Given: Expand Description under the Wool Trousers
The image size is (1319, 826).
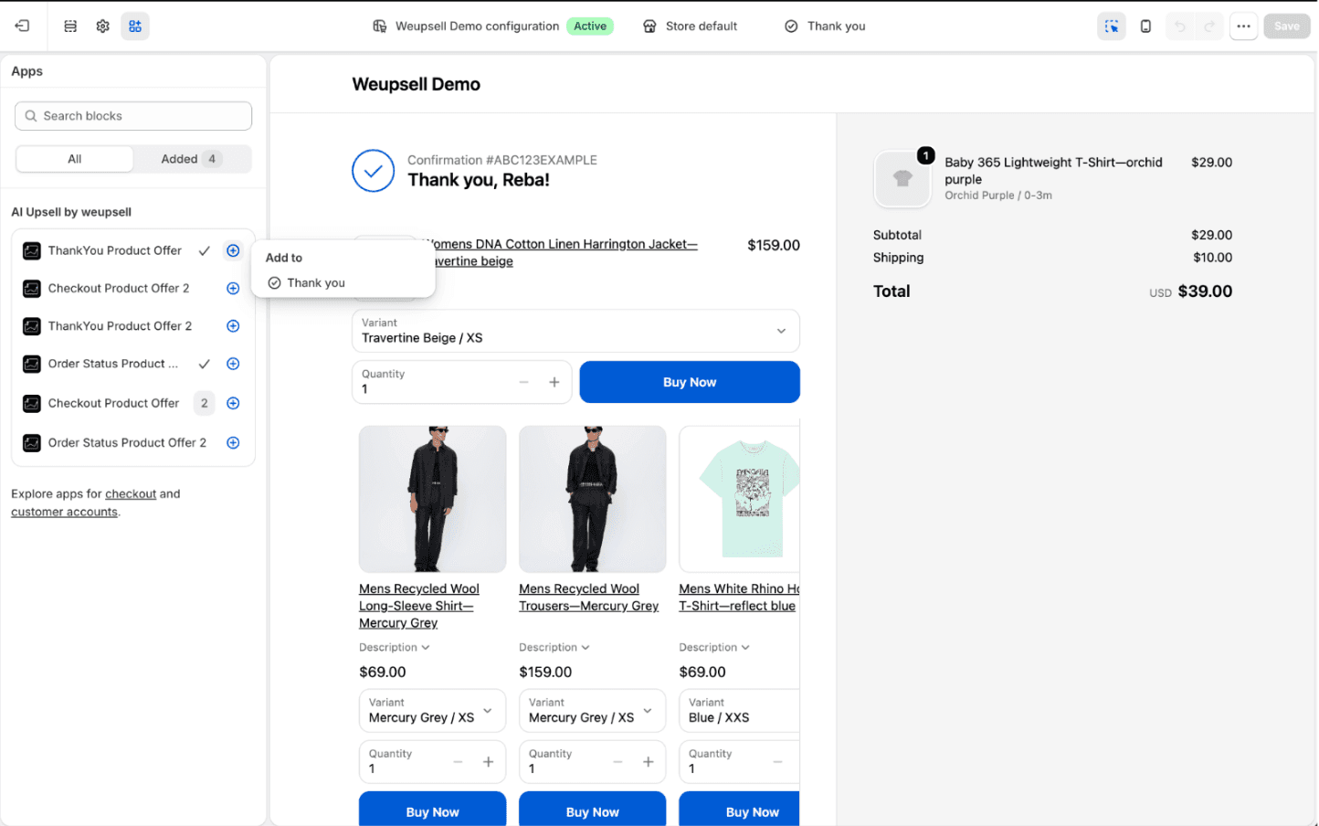Looking at the screenshot, I should pos(554,647).
